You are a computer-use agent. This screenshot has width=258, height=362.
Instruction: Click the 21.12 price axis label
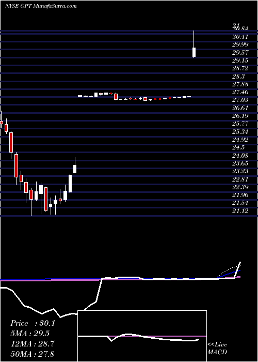pyautogui.click(x=240, y=211)
